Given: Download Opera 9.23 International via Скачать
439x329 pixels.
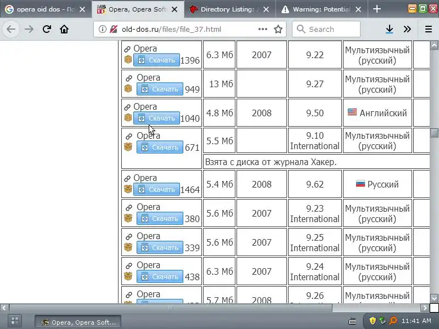Looking at the screenshot, I should click(x=160, y=218).
